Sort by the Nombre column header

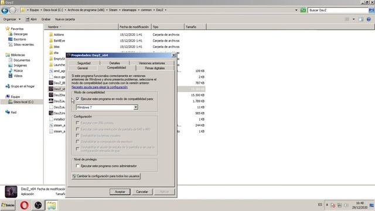tap(81, 27)
